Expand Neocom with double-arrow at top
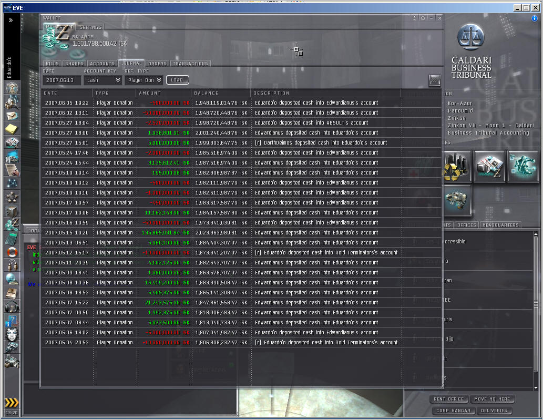Screen dimensions: 543x420 pyautogui.click(x=11, y=20)
